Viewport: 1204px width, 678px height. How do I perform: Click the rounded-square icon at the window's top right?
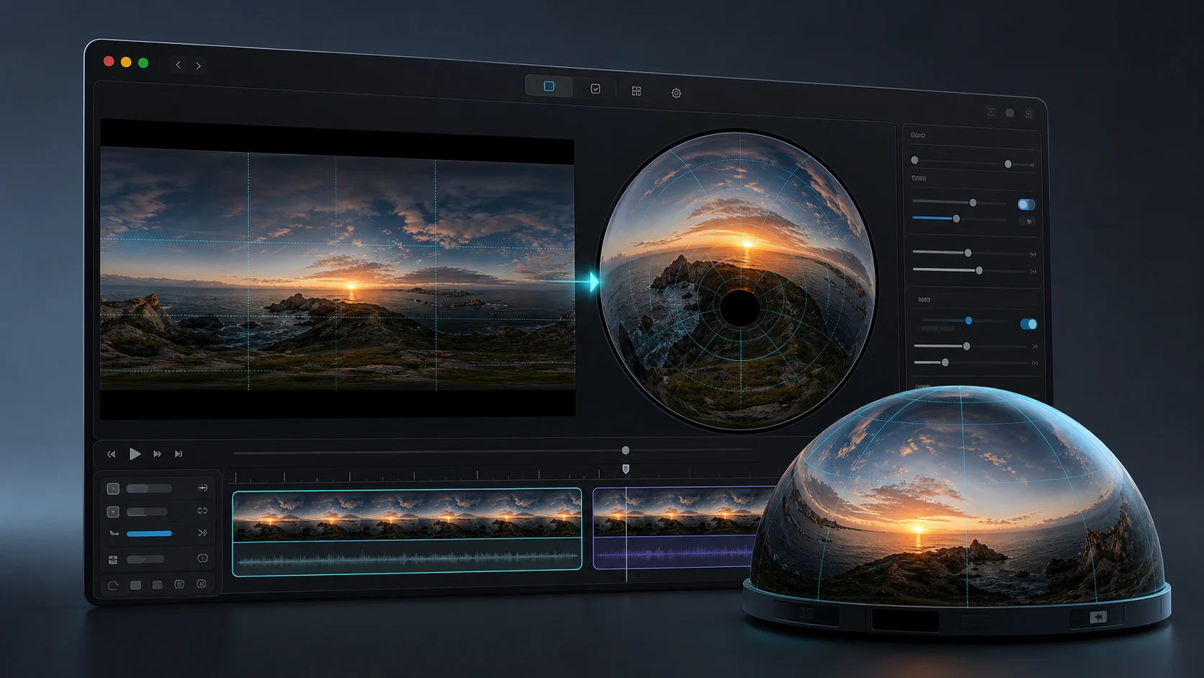pyautogui.click(x=1010, y=113)
